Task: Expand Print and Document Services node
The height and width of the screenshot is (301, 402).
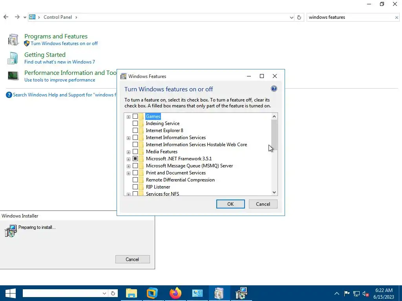Action: [x=128, y=173]
